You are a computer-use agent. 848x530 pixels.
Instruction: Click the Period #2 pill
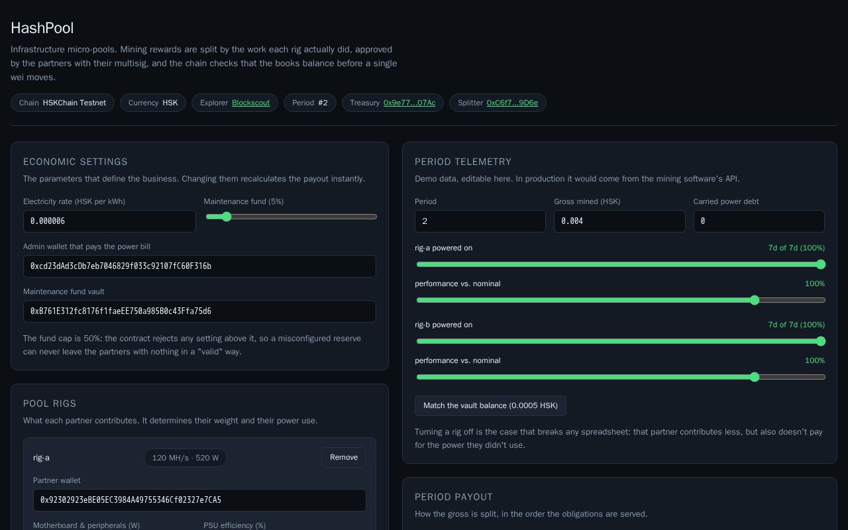(x=310, y=103)
